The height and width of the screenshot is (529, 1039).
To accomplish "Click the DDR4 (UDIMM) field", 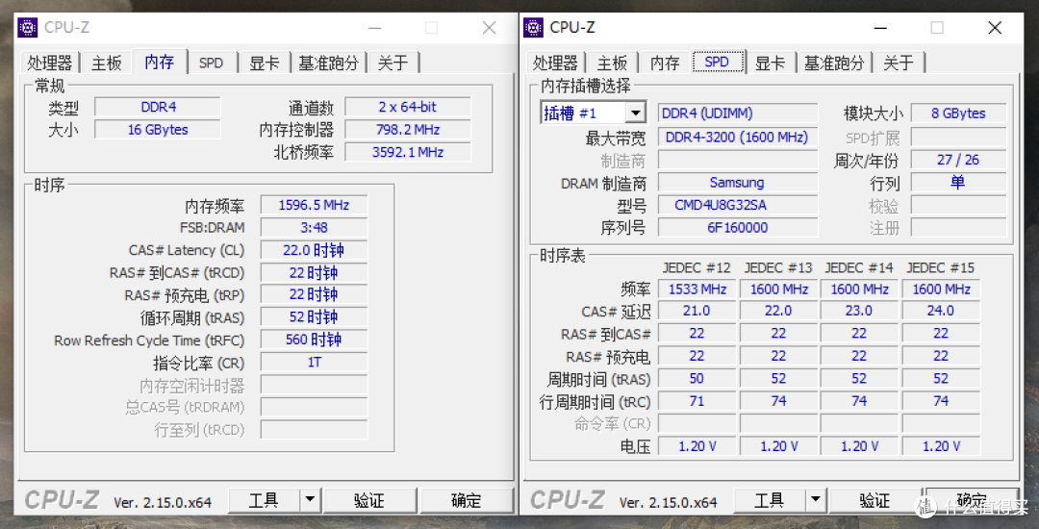I will [x=738, y=113].
